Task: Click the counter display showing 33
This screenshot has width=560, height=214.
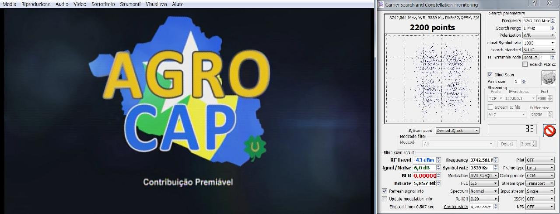Action: [512, 129]
